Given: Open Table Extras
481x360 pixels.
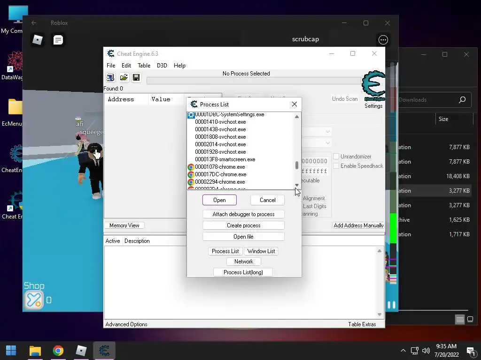Looking at the screenshot, I should pyautogui.click(x=362, y=324).
